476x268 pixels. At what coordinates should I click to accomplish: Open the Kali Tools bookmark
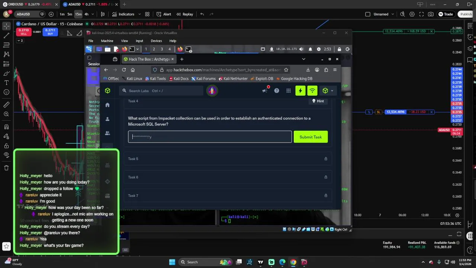pyautogui.click(x=155, y=79)
